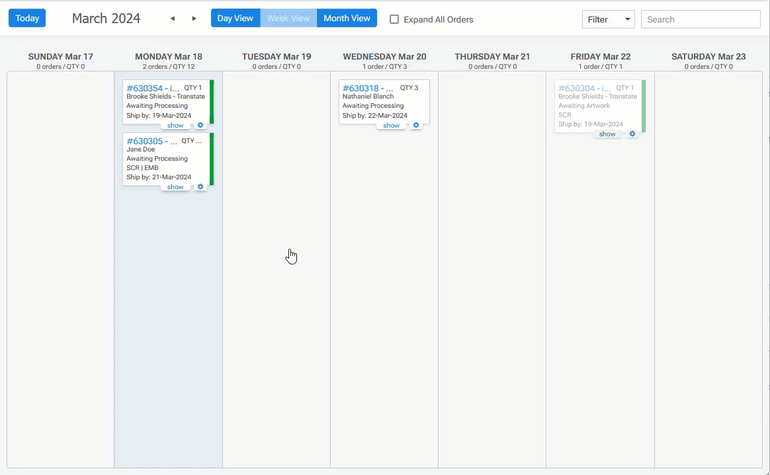Click the March 2024 title
Image resolution: width=770 pixels, height=475 pixels.
coord(106,18)
